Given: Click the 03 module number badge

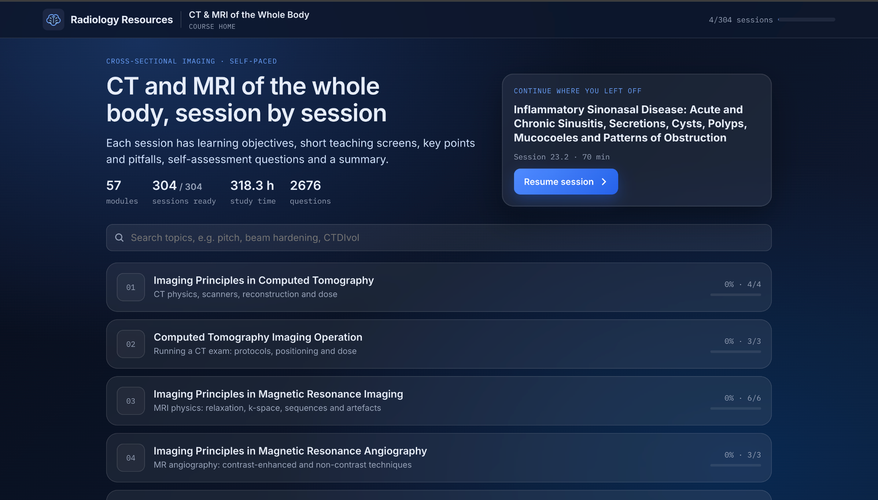Looking at the screenshot, I should (x=131, y=401).
